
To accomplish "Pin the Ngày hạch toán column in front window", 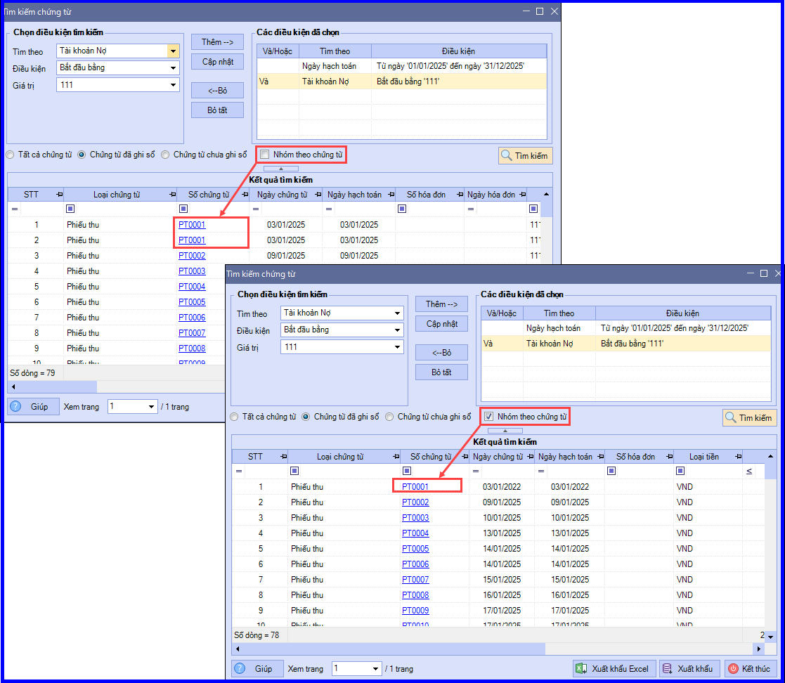I will coord(601,457).
